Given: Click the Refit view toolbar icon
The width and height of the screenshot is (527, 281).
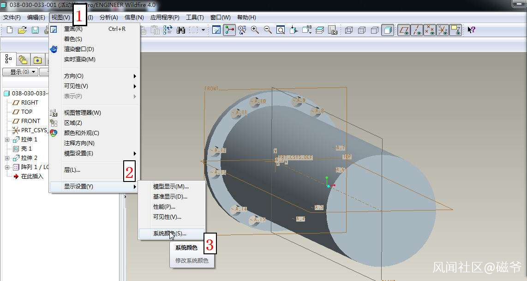Looking at the screenshot, I should tap(281, 30).
